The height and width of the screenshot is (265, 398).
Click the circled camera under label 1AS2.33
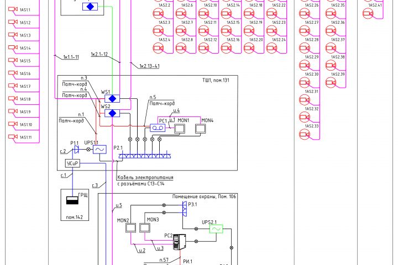click(305, 134)
